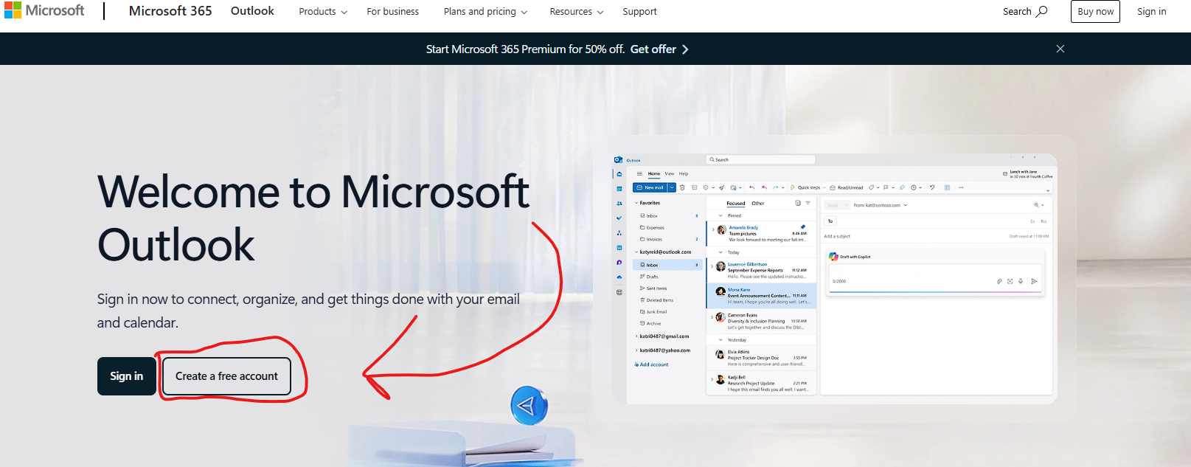
Task: Click the dark Sign in hero button
Action: click(127, 376)
